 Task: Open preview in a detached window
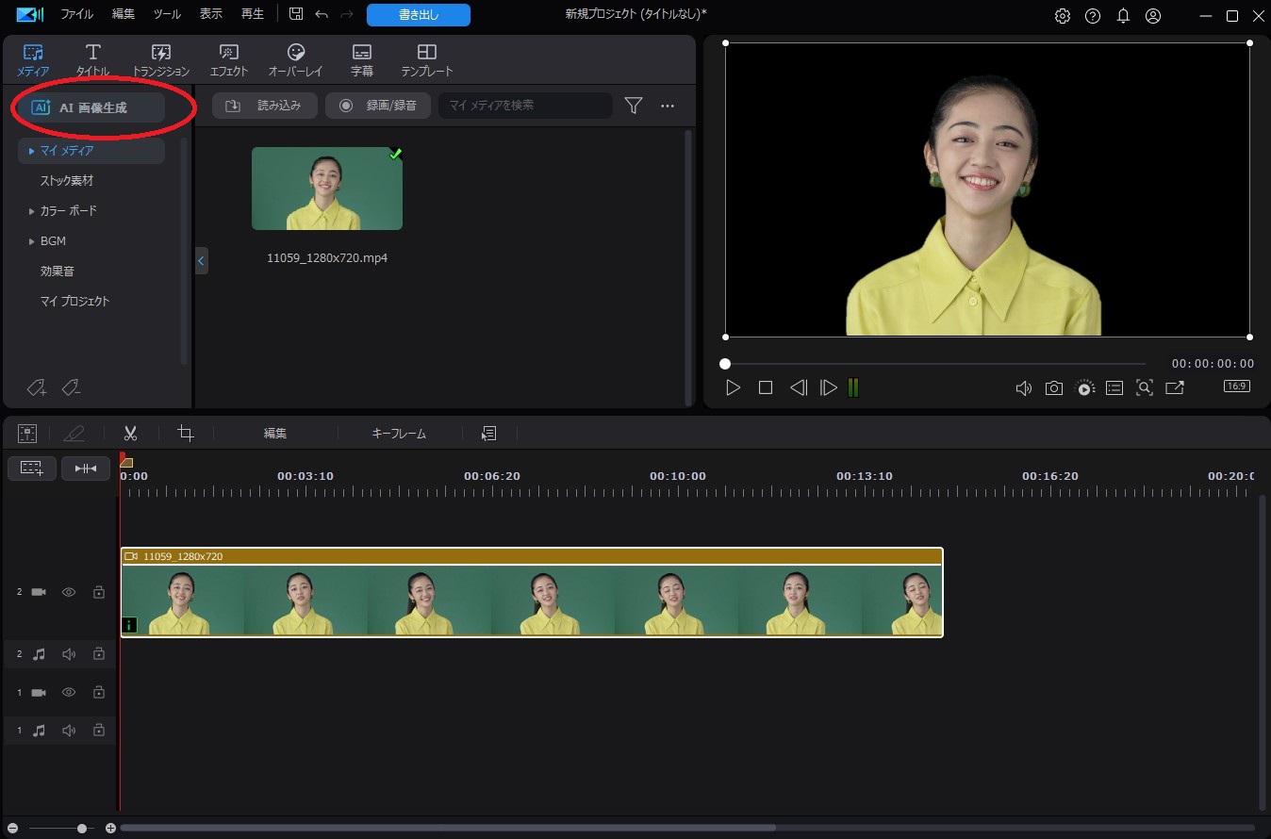1174,387
